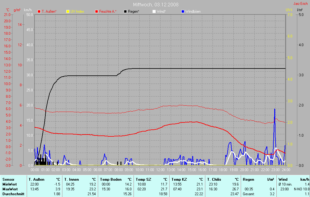The width and height of the screenshot is (310, 197).
Task: Click the 'Wind' table column header
Action: 283,180
